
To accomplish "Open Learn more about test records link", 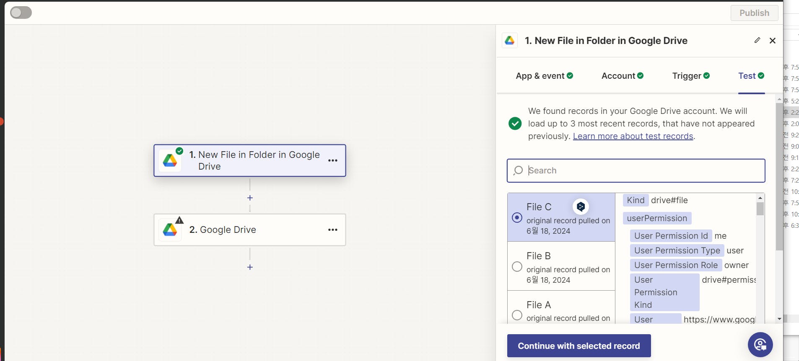I will 633,136.
